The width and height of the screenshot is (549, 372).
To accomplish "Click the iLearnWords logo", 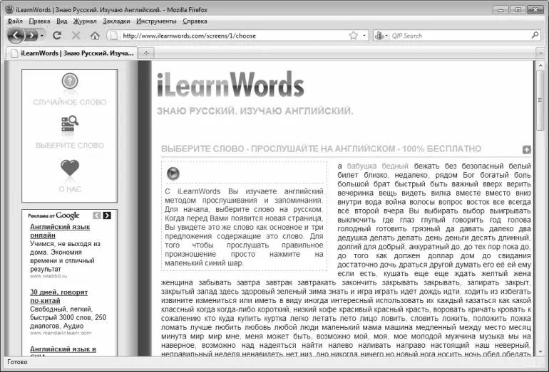I will pyautogui.click(x=230, y=85).
